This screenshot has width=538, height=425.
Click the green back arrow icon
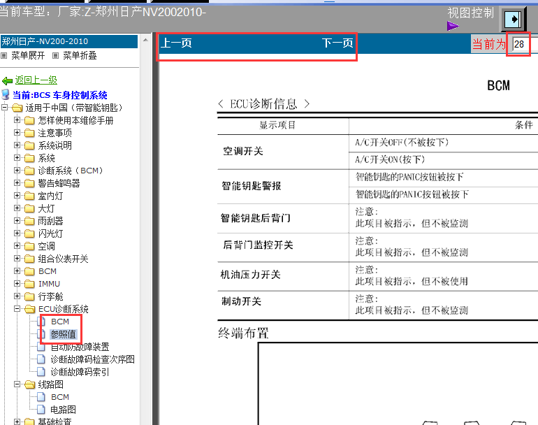[7, 80]
